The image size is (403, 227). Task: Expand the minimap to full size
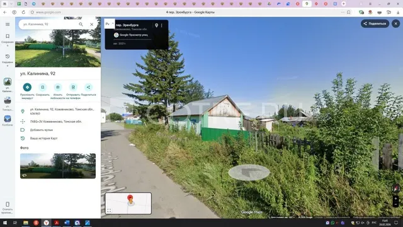click(x=109, y=210)
